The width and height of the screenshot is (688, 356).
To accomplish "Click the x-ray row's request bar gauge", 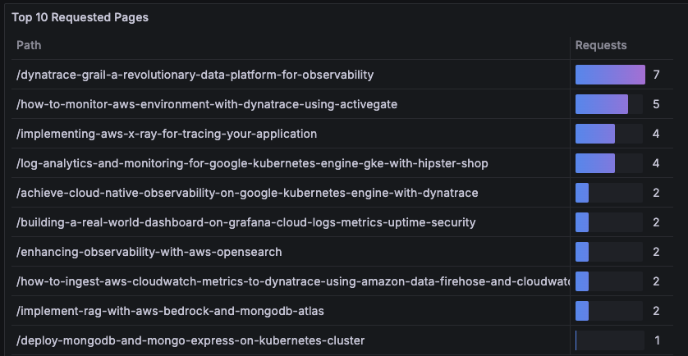I will pyautogui.click(x=609, y=134).
